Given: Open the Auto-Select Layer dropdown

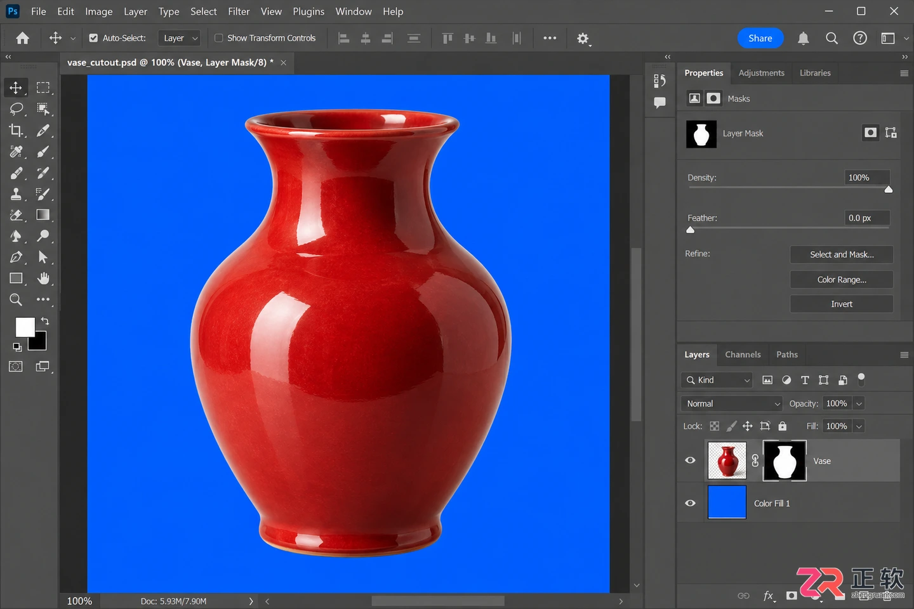Looking at the screenshot, I should (x=179, y=38).
